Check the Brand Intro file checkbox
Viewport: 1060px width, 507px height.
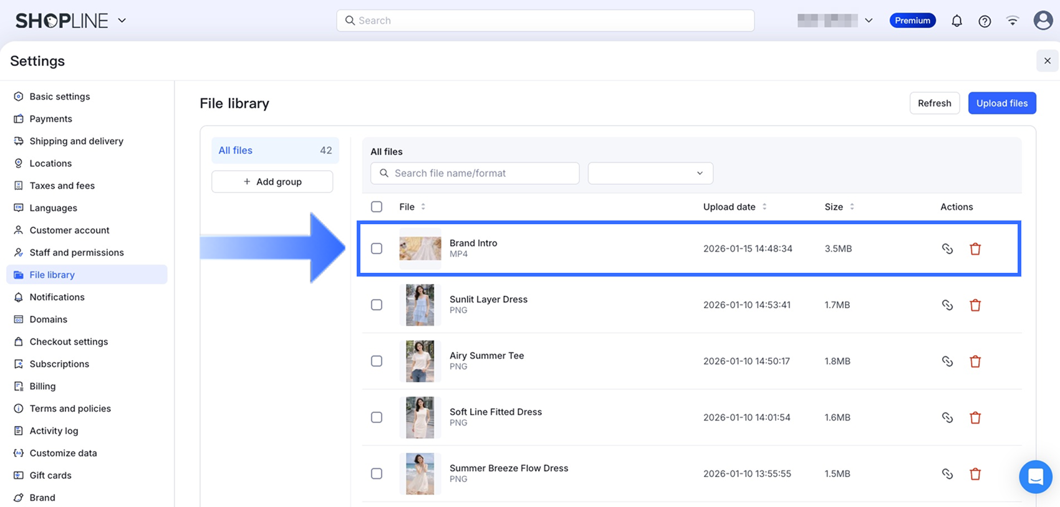(377, 249)
